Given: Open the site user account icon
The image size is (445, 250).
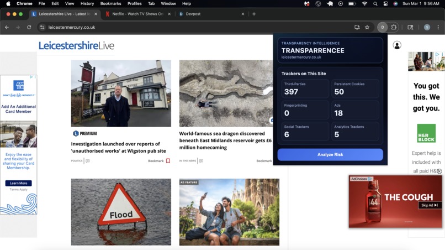Looking at the screenshot, I should [397, 45].
